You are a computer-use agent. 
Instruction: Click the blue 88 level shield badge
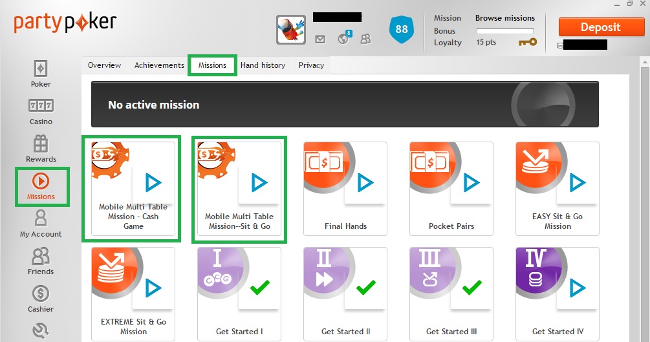click(401, 30)
